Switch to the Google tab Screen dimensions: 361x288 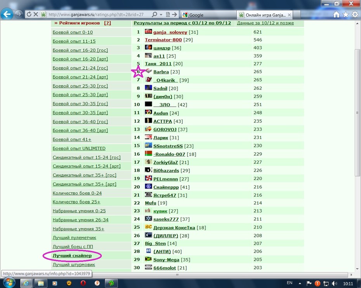point(208,15)
